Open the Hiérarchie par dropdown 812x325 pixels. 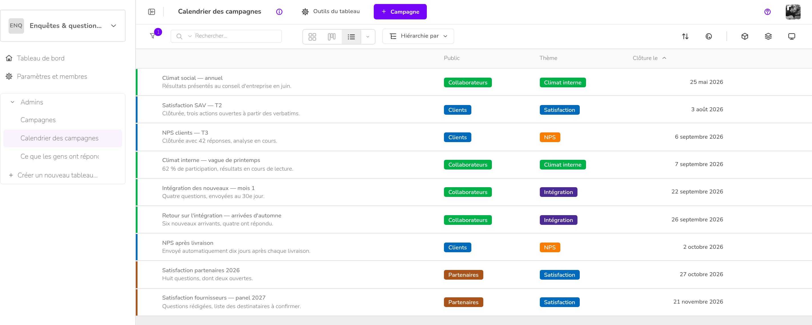point(418,36)
